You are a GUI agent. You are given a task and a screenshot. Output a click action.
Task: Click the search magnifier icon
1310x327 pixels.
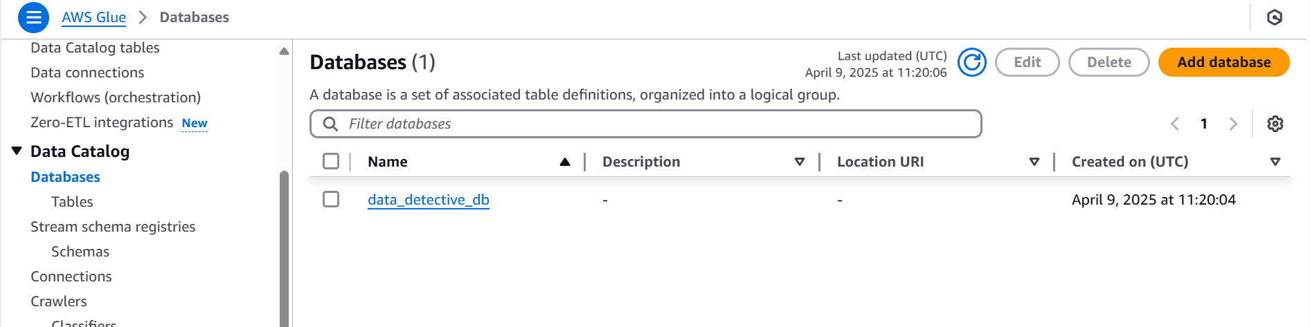coord(331,124)
